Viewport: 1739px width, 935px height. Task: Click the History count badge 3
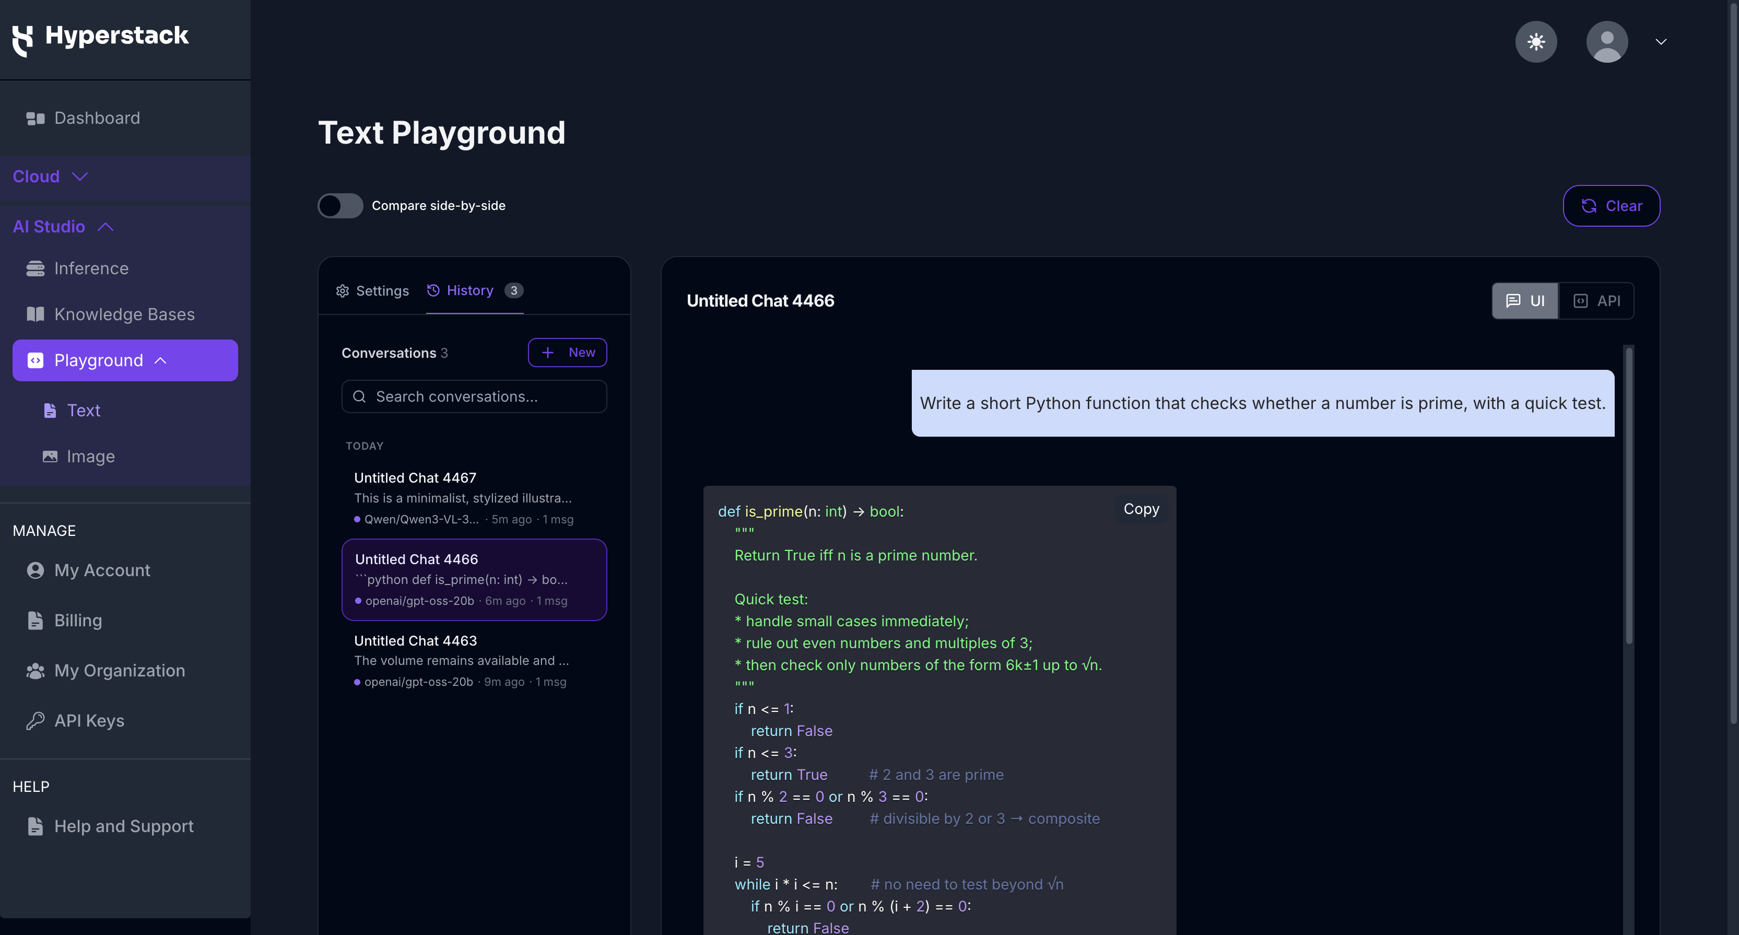[514, 290]
